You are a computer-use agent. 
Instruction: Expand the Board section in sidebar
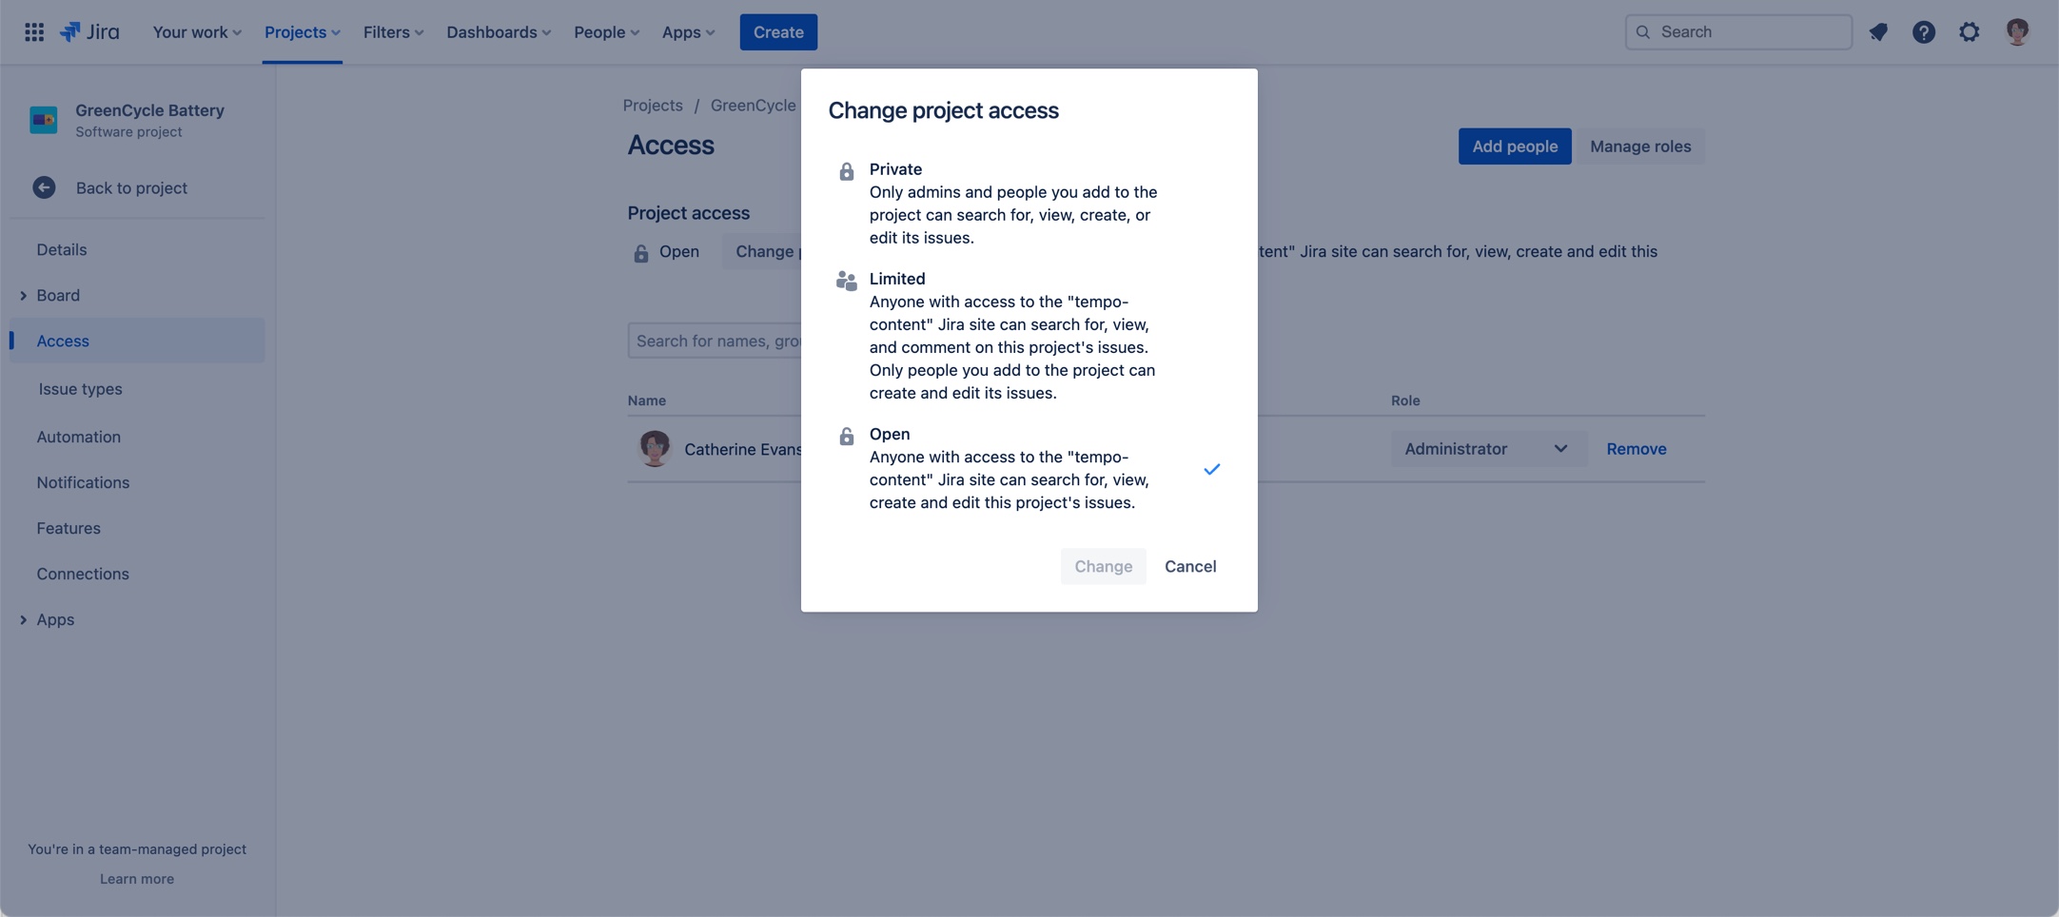pos(24,296)
